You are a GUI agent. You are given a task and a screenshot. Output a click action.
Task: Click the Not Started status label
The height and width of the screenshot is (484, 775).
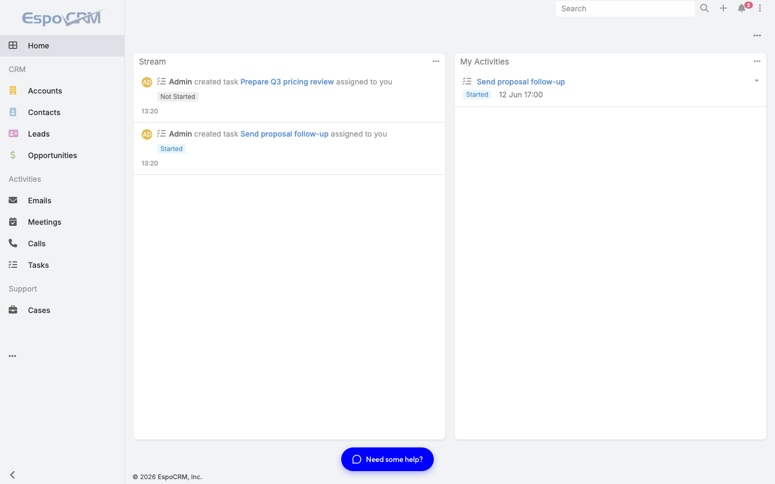tap(178, 97)
